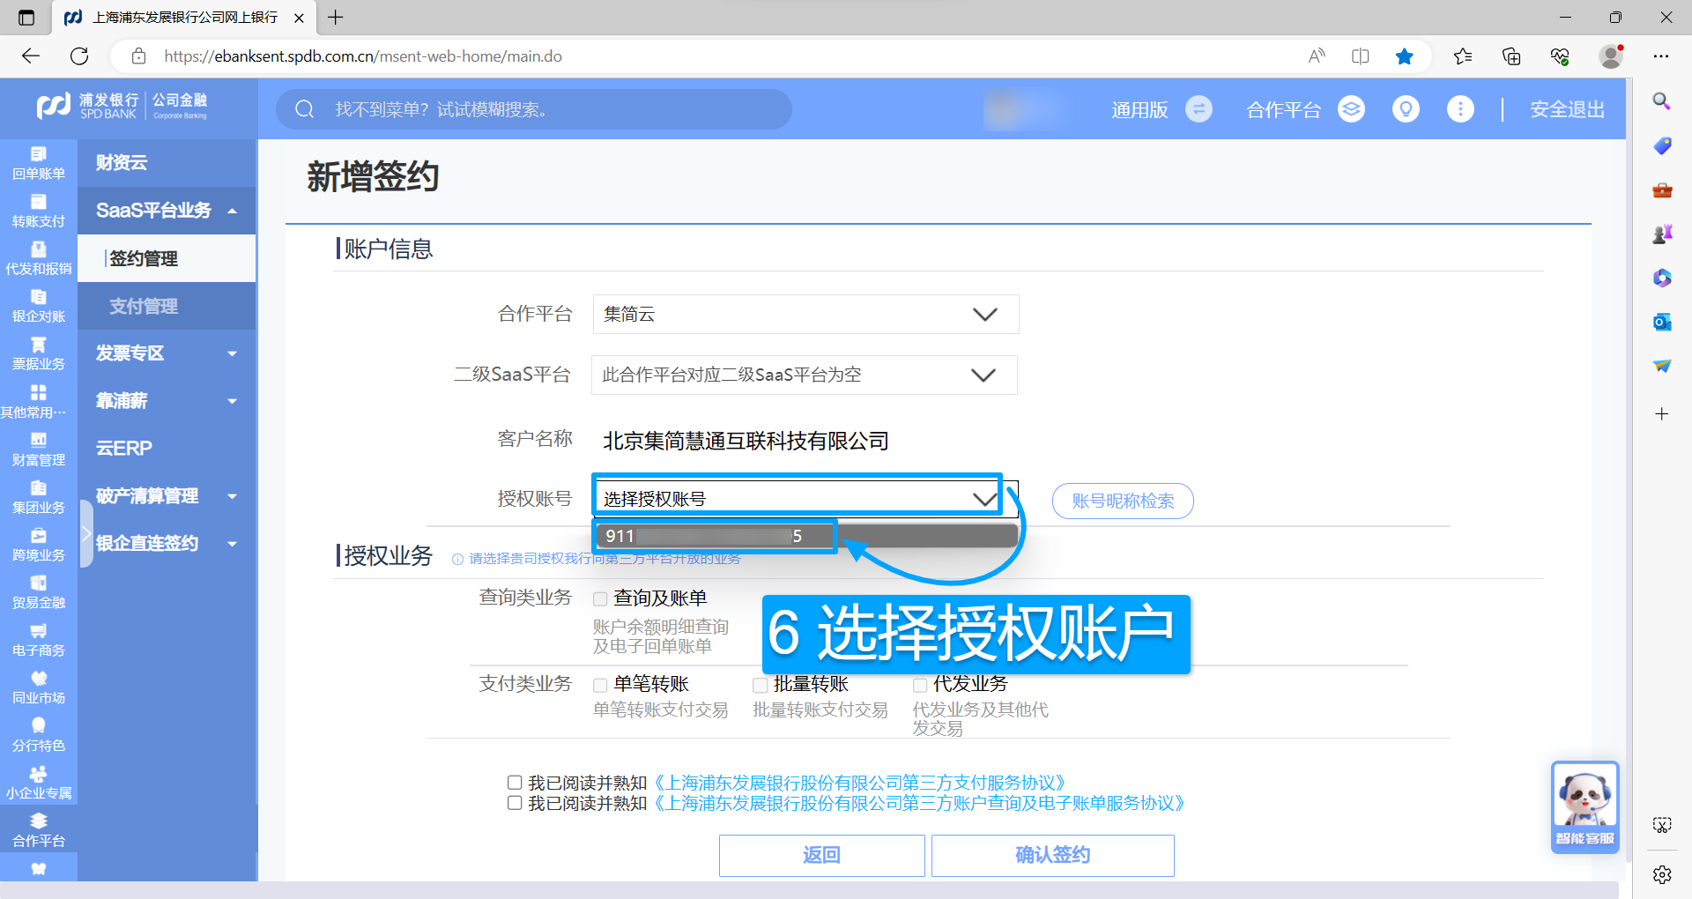Image resolution: width=1692 pixels, height=899 pixels.
Task: Open the 合作平台 sidebar icon
Action: click(39, 829)
